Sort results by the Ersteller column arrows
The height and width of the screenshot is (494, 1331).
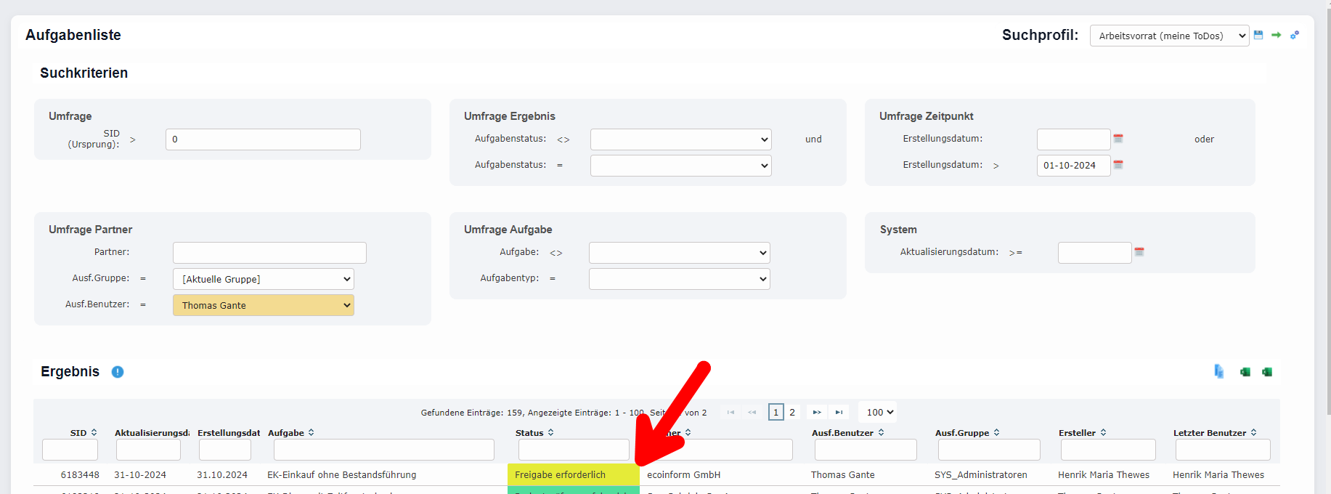[x=1103, y=432]
